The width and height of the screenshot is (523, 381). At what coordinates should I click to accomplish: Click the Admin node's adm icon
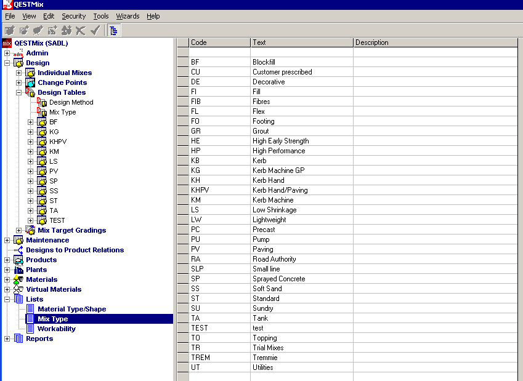coord(18,54)
